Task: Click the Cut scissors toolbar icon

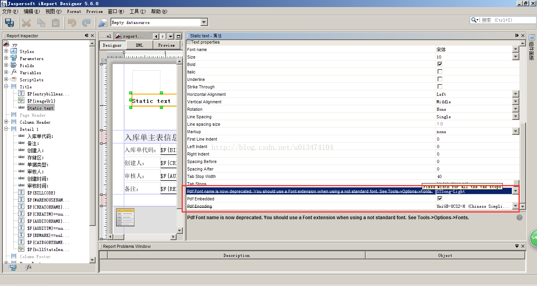Action: click(x=26, y=22)
